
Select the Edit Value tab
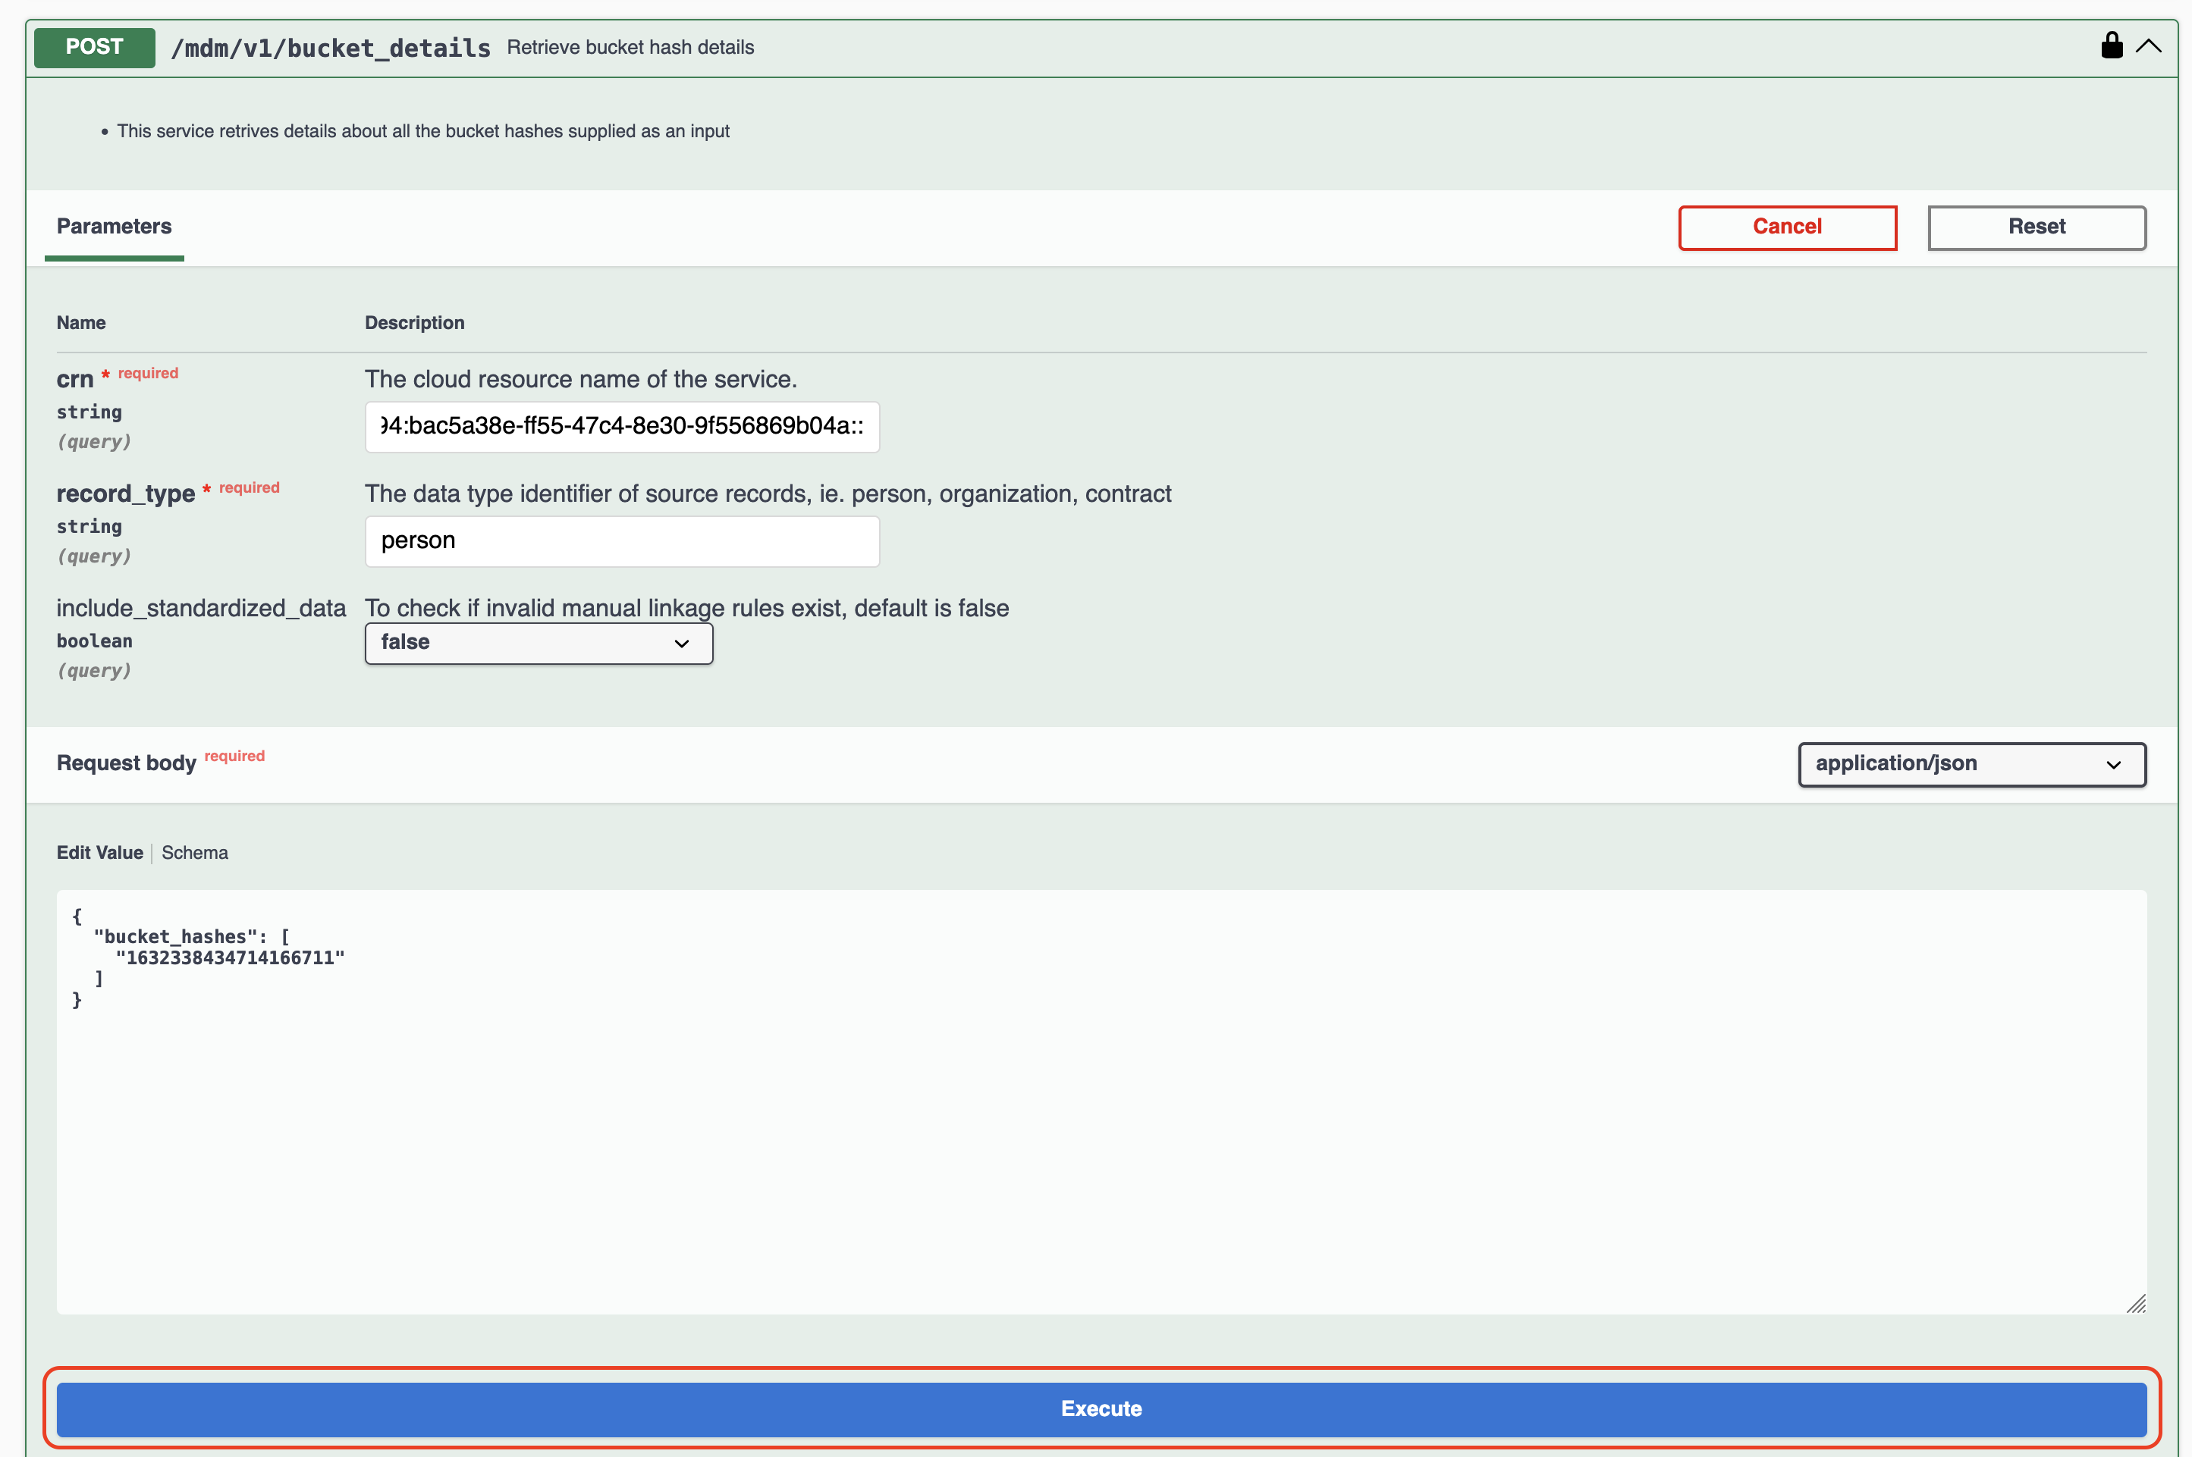pyautogui.click(x=99, y=852)
